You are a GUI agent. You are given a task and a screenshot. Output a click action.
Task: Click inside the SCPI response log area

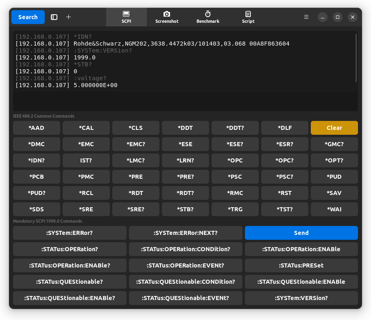[x=183, y=98]
